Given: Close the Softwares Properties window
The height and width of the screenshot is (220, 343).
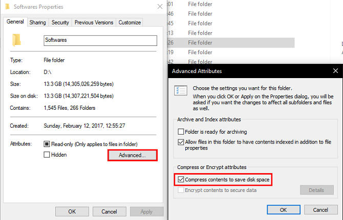Looking at the screenshot, I should 160,7.
